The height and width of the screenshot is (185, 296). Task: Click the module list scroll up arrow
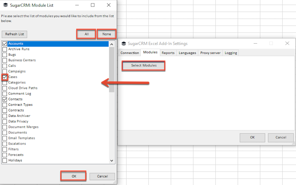(112, 44)
